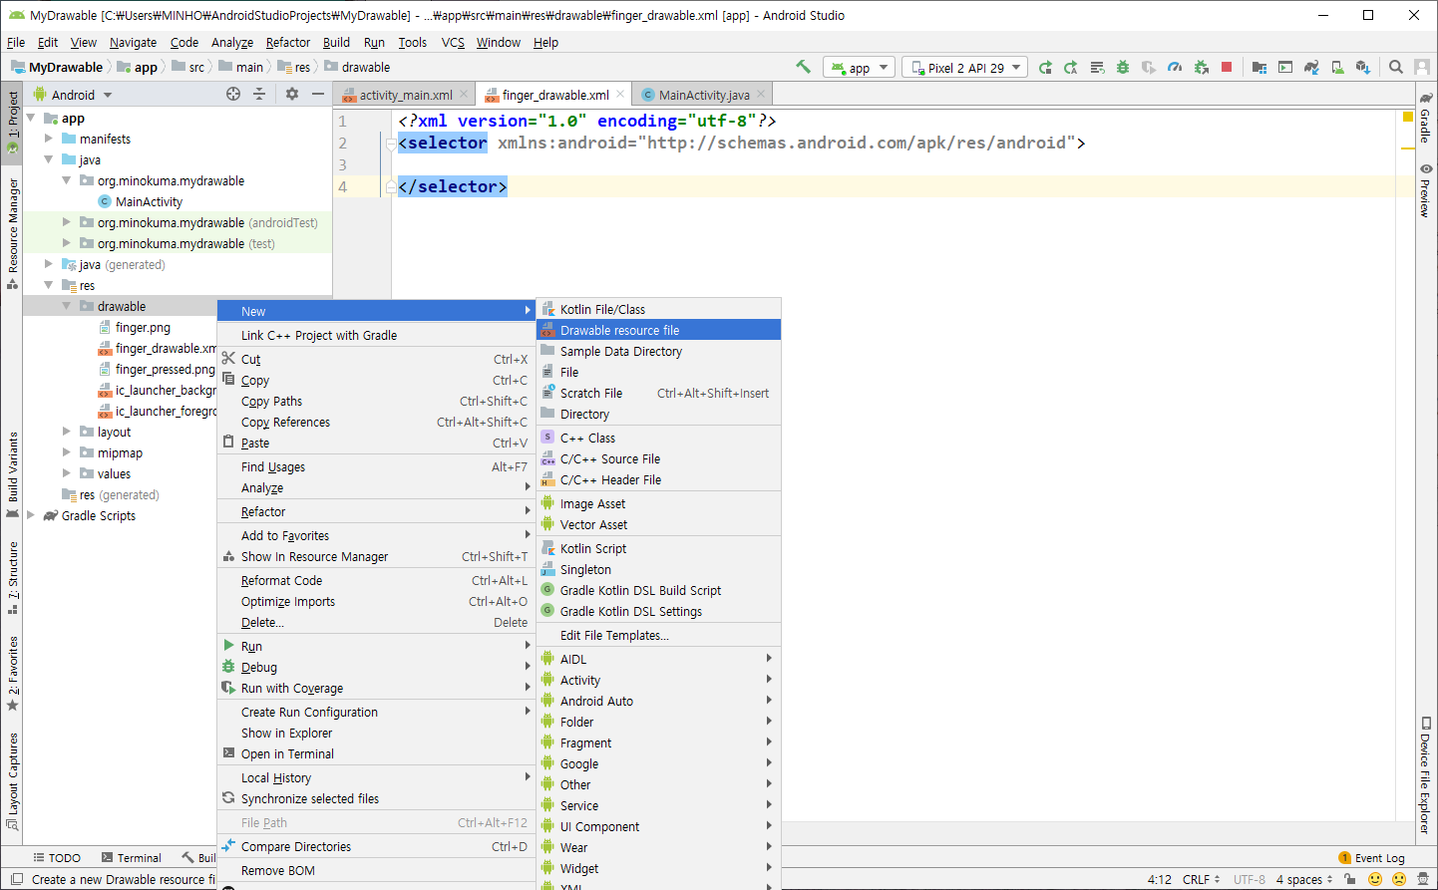This screenshot has height=890, width=1438.
Task: Click Edit File Templates... entry
Action: 659,635
